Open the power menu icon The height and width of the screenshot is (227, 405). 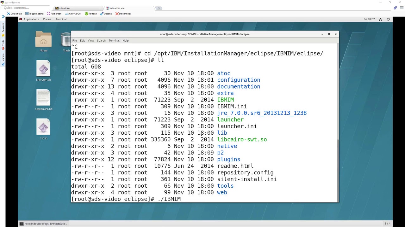pyautogui.click(x=388, y=19)
